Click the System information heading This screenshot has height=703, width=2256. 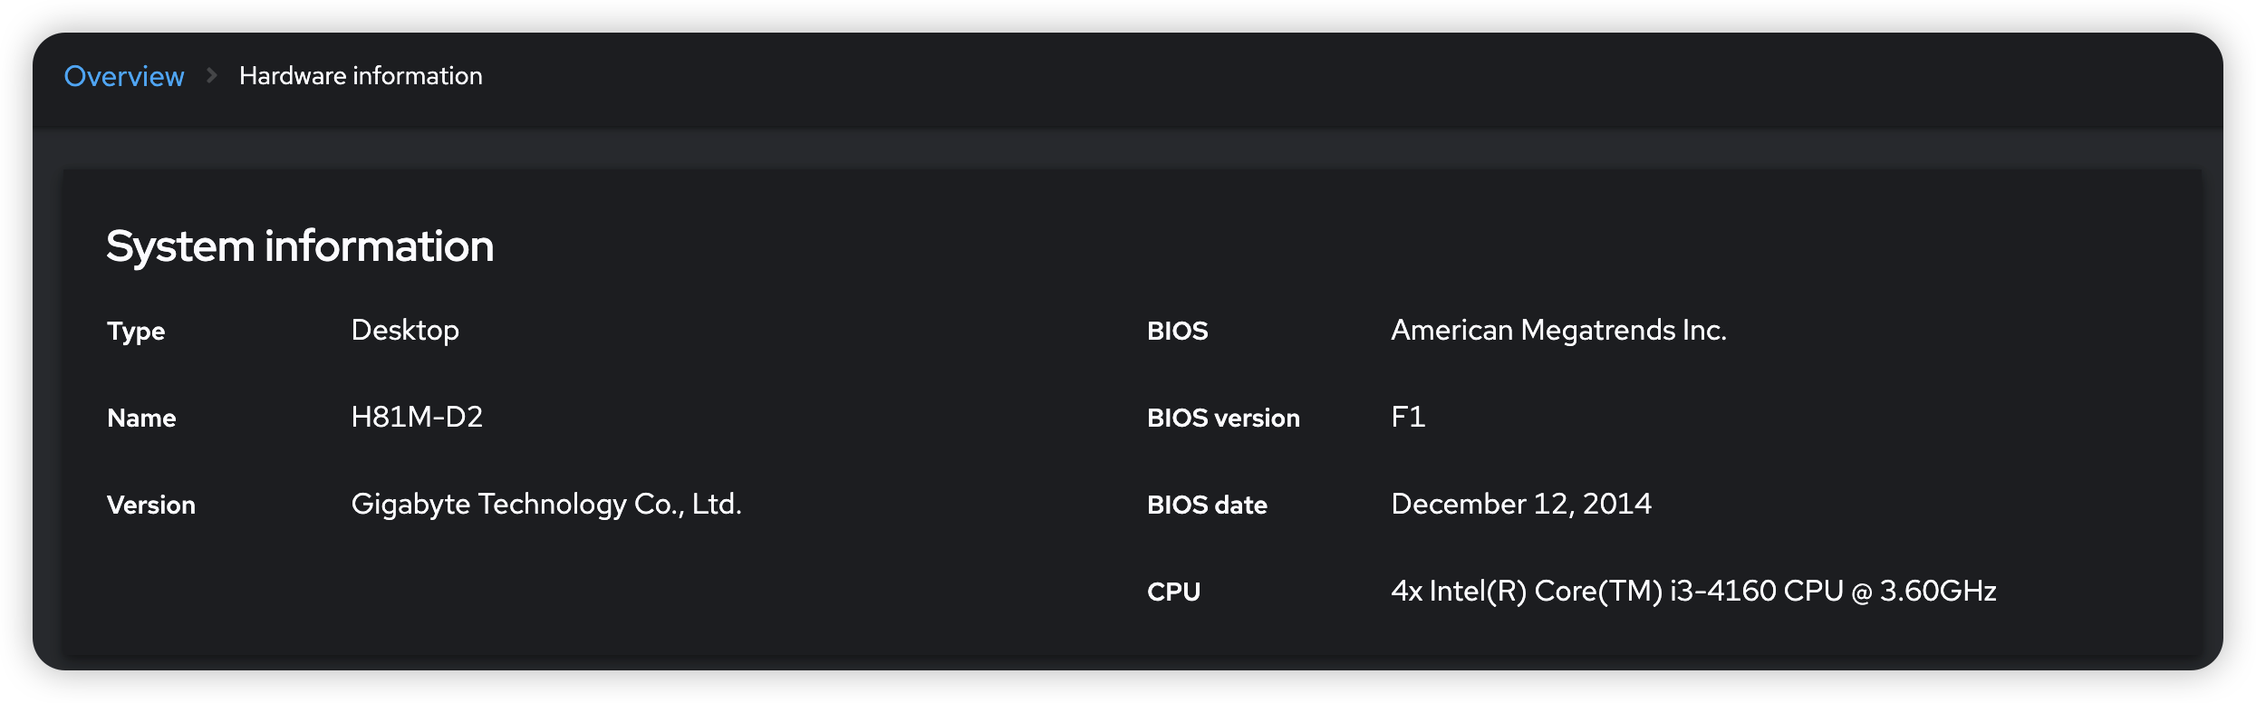(300, 246)
